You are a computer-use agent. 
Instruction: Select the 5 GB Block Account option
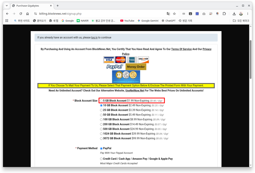point(101,101)
